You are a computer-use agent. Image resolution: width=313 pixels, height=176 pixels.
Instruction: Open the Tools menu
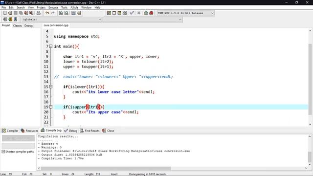(64, 8)
